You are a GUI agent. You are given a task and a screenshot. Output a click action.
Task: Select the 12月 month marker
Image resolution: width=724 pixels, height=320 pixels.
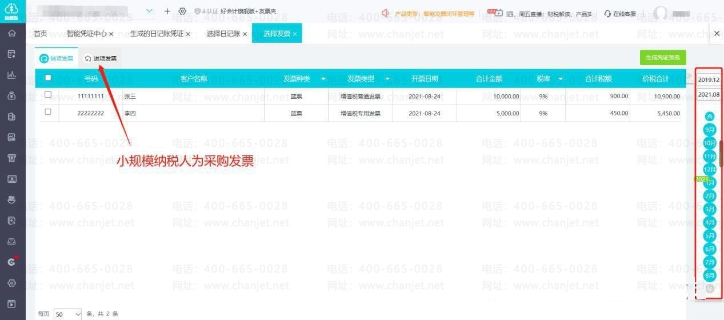[710, 169]
